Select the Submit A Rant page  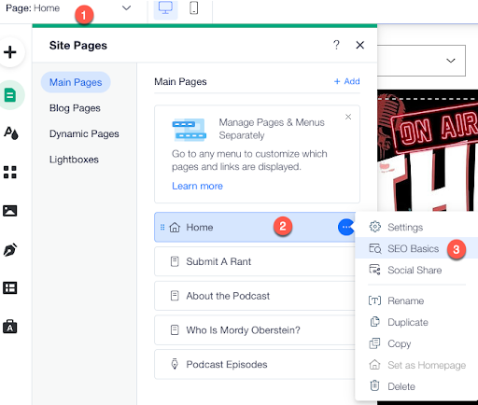pyautogui.click(x=255, y=261)
